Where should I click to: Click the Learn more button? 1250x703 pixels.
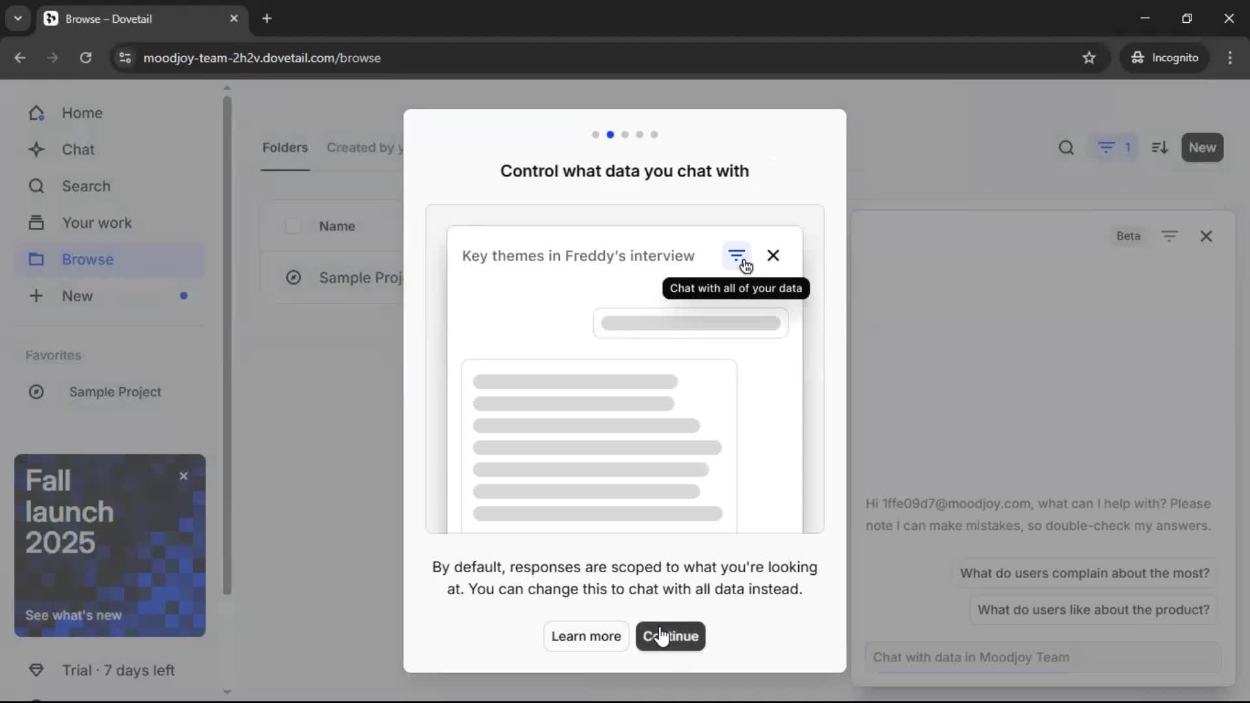click(x=586, y=636)
